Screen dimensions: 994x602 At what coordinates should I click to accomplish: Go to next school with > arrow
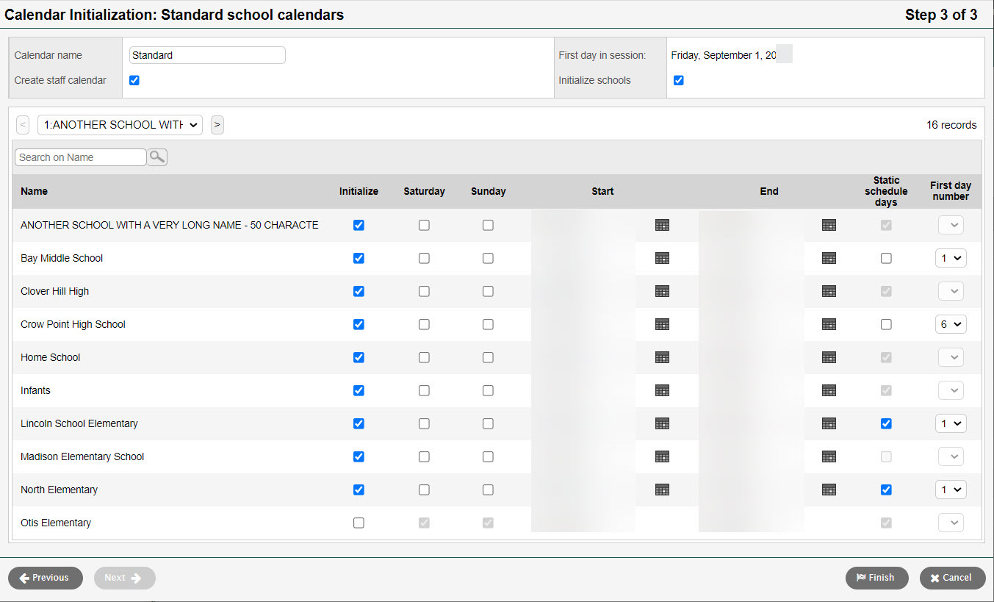tap(217, 125)
